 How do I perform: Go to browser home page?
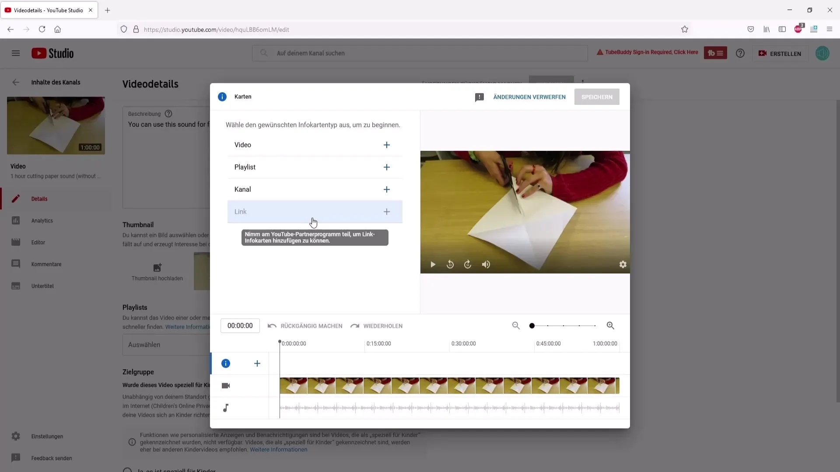[x=57, y=29]
